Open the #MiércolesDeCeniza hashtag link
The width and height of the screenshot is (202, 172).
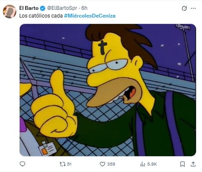90,16
